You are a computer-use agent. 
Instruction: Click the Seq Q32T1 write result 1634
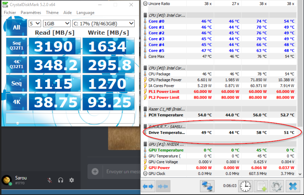[109, 46]
